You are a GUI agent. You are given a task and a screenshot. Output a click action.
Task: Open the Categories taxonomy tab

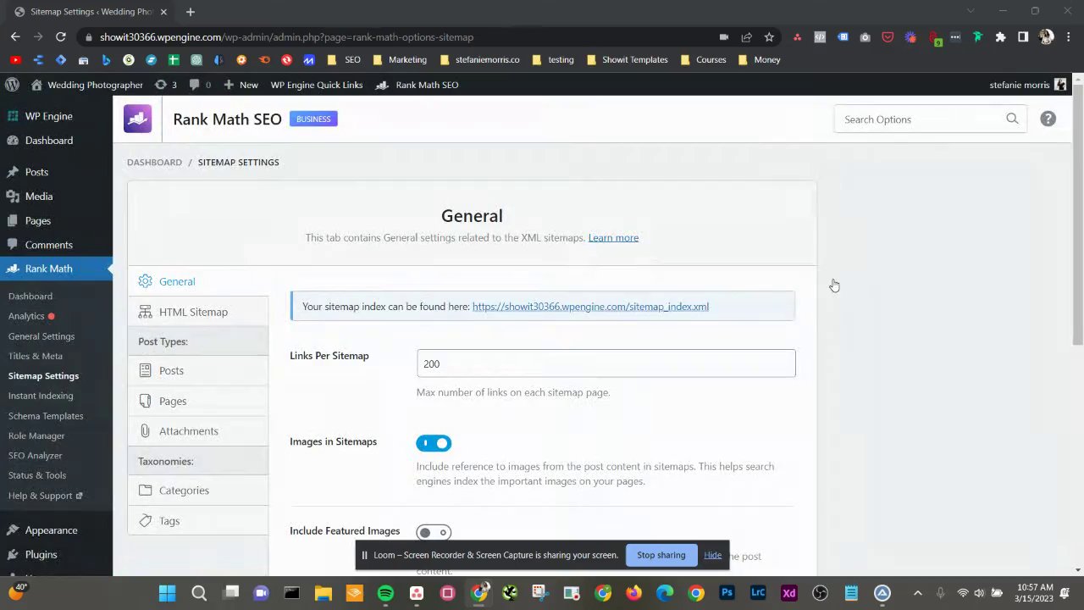tap(198, 490)
